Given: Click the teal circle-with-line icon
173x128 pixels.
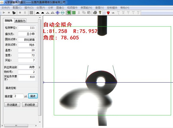Looking at the screenshot, I should point(62,13).
